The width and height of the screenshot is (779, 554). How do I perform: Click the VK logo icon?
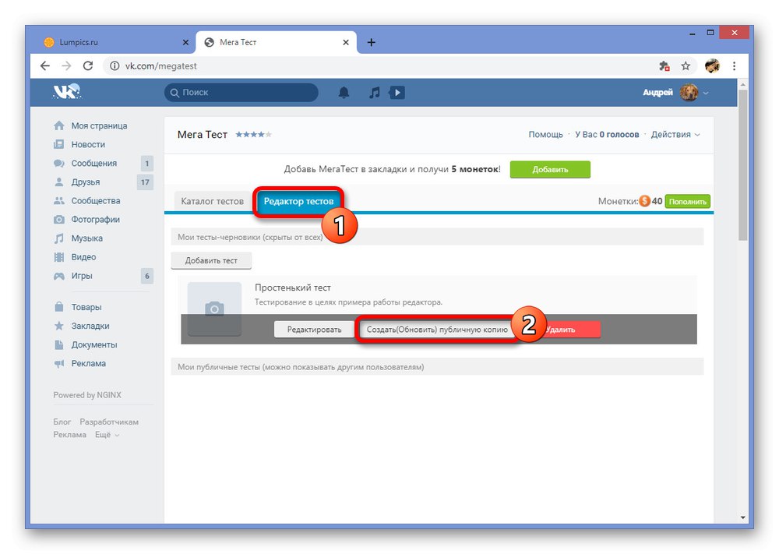[x=66, y=92]
